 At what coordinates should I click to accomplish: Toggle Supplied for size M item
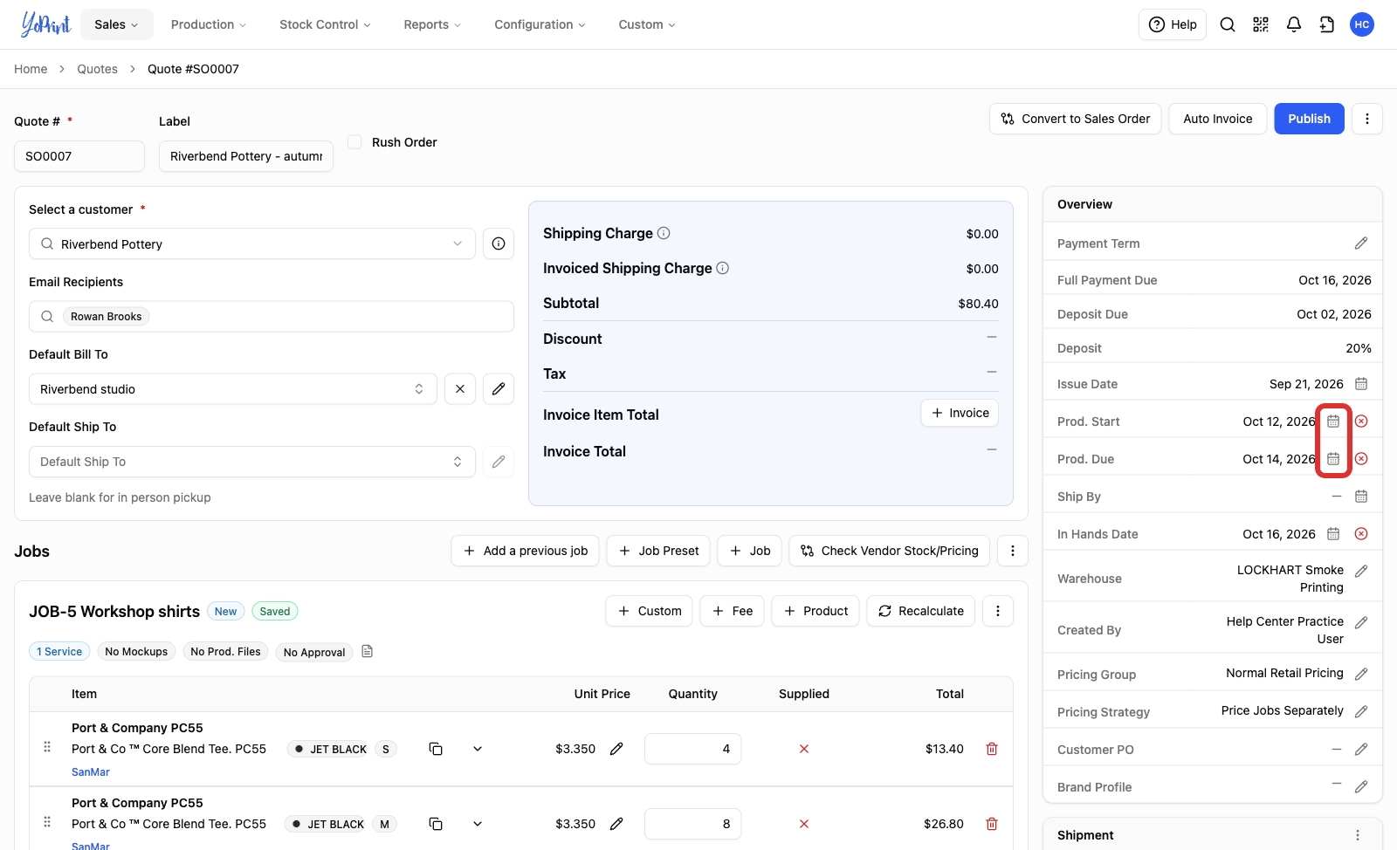804,824
